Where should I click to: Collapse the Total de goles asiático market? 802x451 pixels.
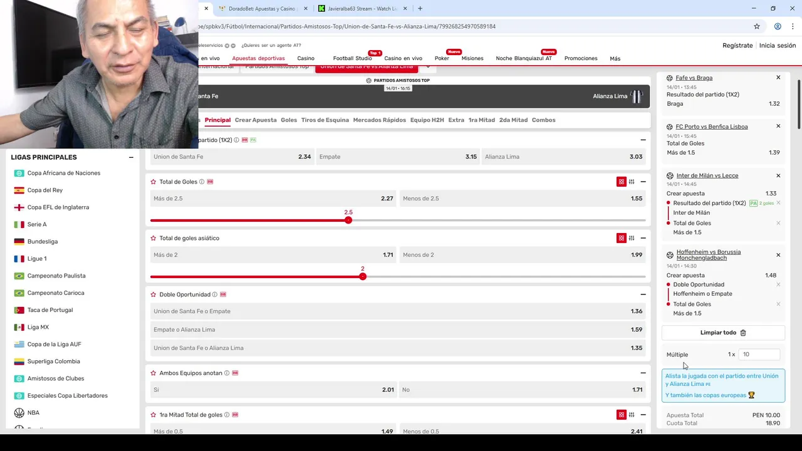coord(643,238)
